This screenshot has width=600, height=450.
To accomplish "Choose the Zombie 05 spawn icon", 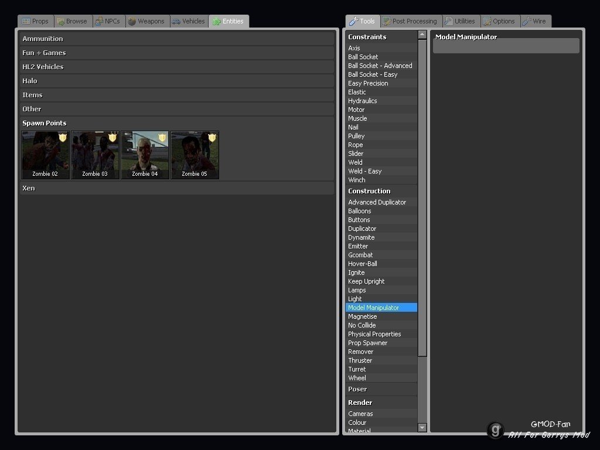I will coord(195,155).
